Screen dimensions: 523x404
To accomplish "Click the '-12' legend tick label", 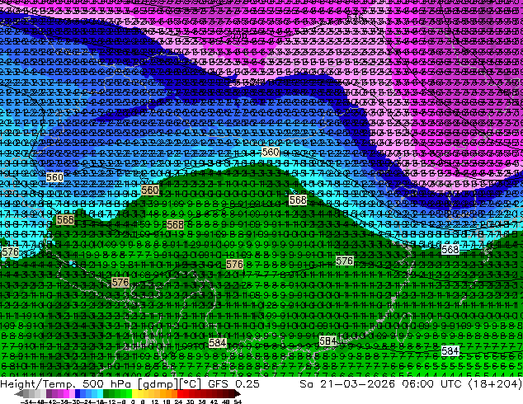I will pos(111,402).
